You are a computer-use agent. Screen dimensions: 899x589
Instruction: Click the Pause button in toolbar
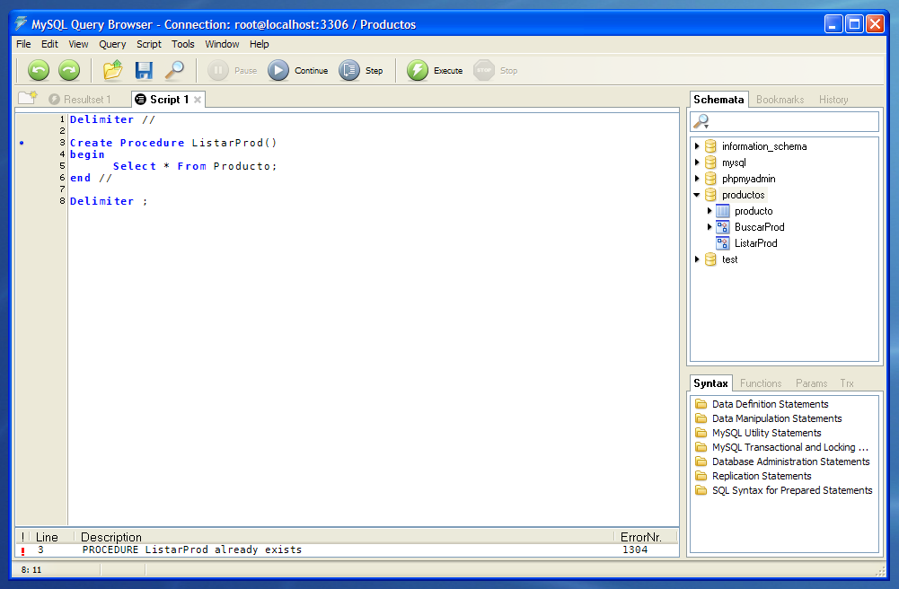click(x=233, y=70)
